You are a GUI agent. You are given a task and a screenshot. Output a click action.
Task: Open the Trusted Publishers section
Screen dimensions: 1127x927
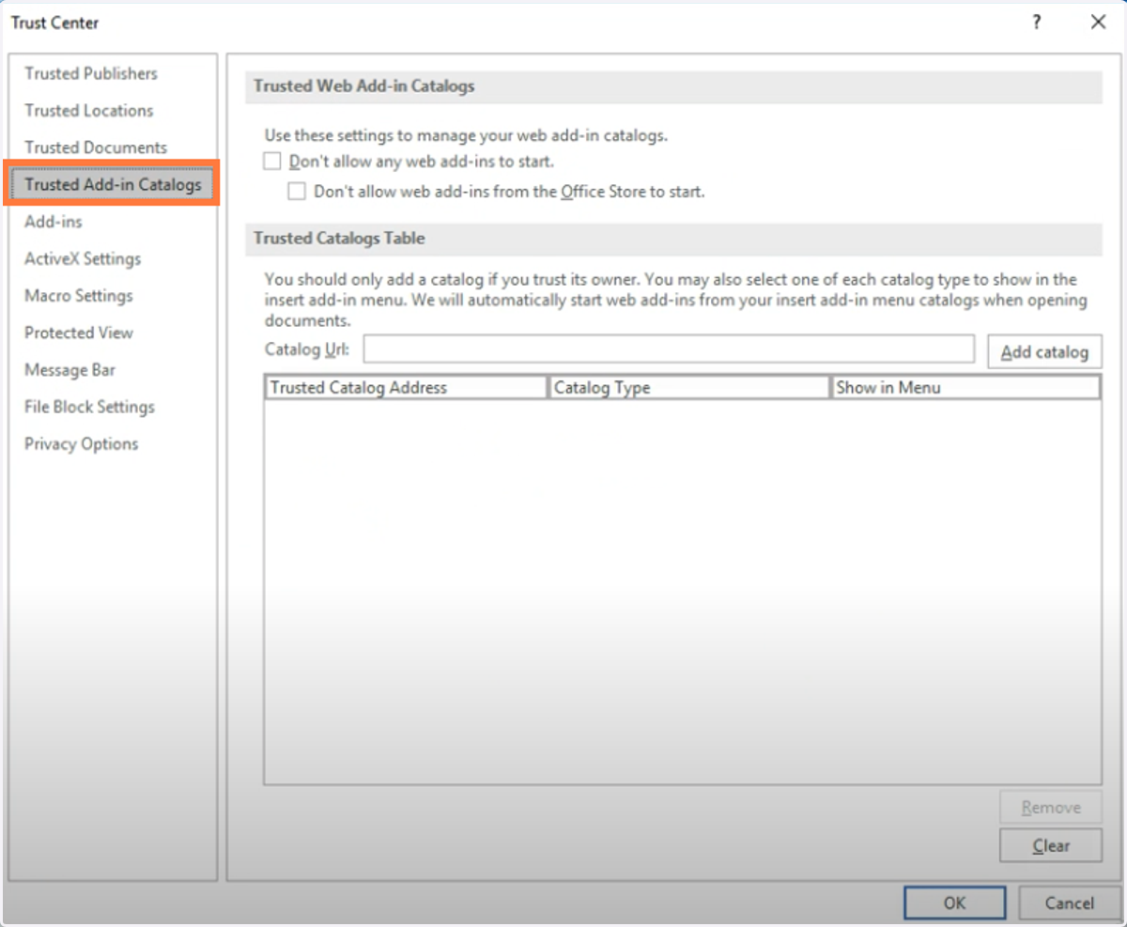(x=91, y=73)
